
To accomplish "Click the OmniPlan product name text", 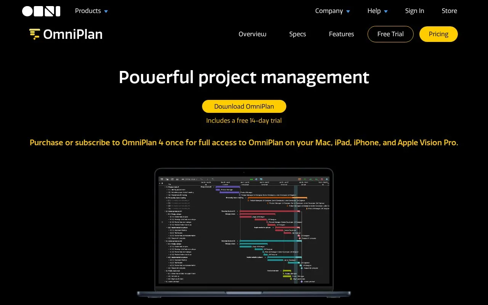I will pos(73,34).
